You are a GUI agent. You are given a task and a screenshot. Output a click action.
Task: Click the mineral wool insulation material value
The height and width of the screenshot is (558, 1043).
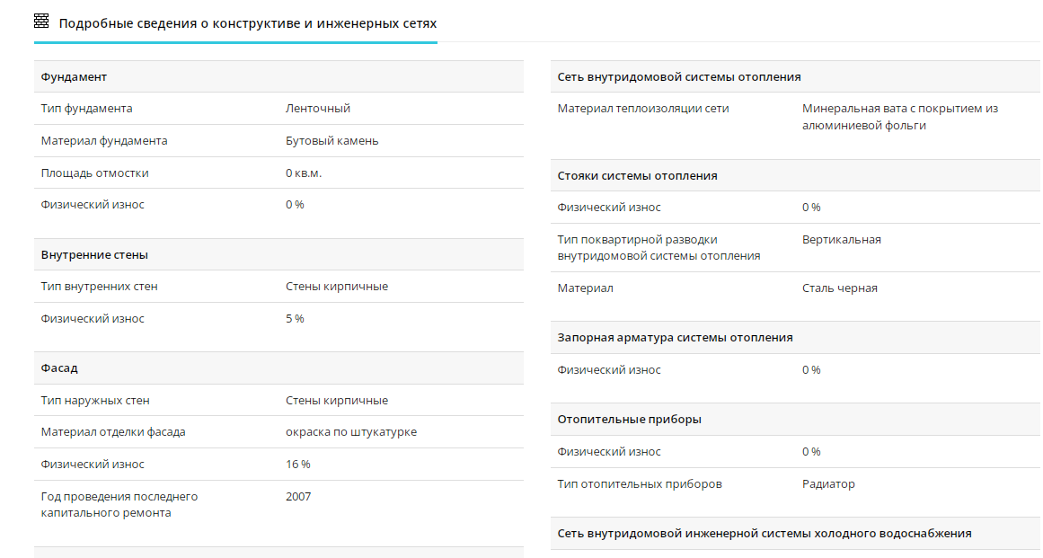(x=900, y=117)
